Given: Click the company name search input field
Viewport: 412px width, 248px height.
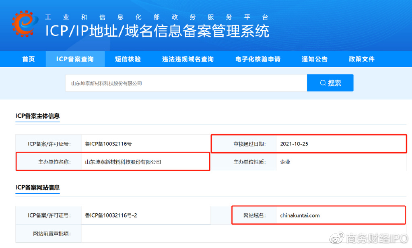Looking at the screenshot, I should [x=186, y=83].
